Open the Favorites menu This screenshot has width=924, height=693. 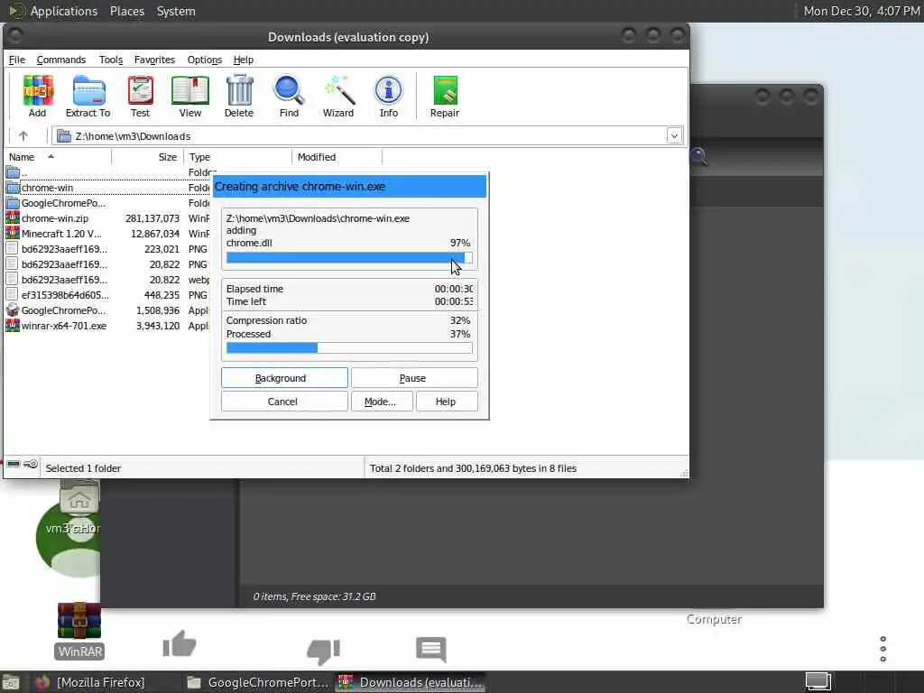[x=154, y=60]
